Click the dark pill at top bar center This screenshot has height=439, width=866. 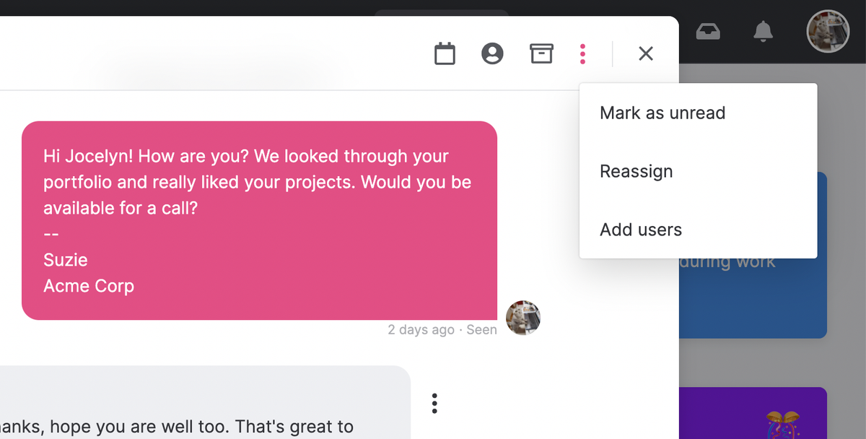[x=442, y=13]
